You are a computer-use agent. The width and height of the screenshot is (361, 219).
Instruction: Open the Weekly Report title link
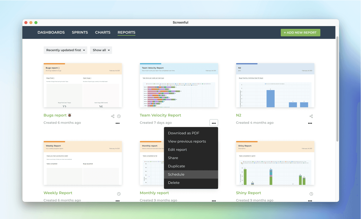58,193
